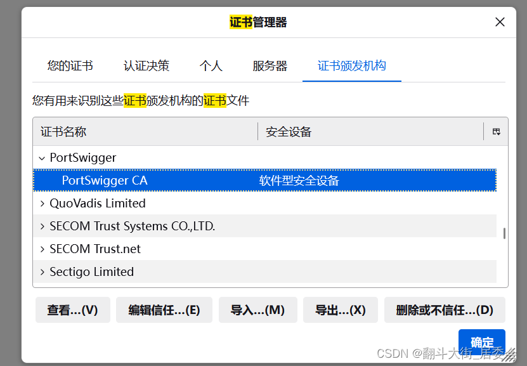Select SECOM Trust Systems CO.,LTD. row text
The image size is (527, 366).
pos(132,226)
